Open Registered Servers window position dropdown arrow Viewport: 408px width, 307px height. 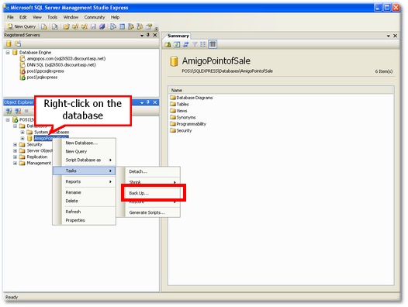click(x=142, y=36)
